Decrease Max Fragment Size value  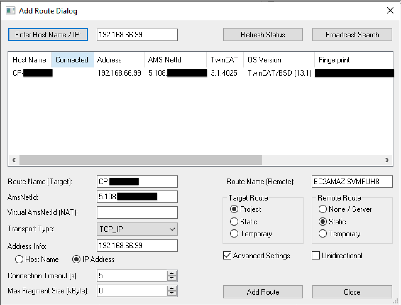click(172, 293)
